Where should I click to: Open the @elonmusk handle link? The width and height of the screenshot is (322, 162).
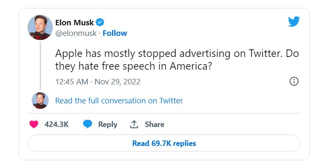click(x=76, y=33)
